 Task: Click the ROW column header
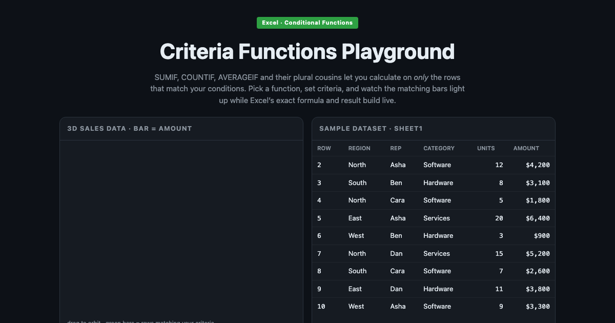click(x=327, y=148)
